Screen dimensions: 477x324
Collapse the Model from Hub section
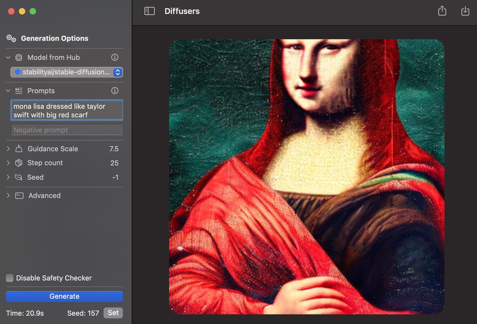point(8,58)
